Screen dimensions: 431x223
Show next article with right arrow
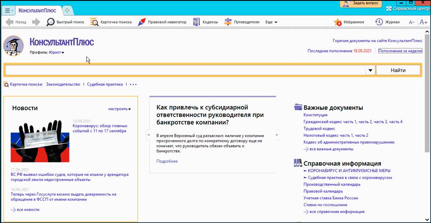(277, 135)
